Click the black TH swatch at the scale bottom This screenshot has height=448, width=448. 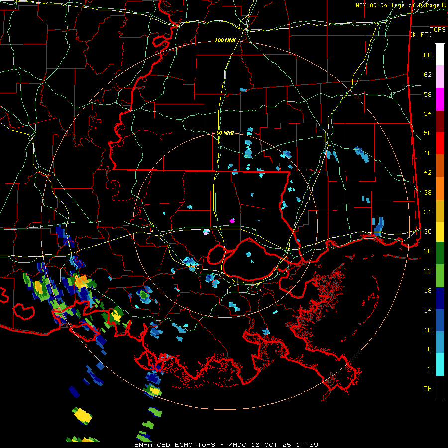coord(440,387)
